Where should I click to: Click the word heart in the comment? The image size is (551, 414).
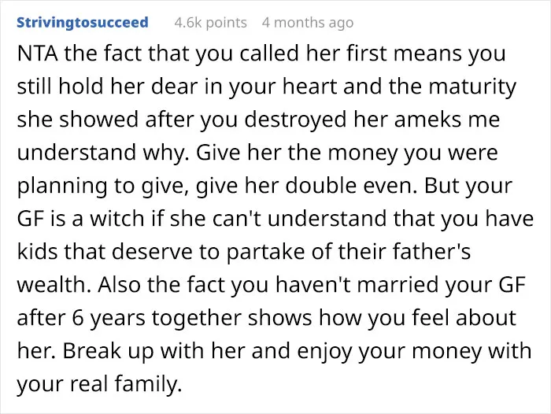coord(310,87)
